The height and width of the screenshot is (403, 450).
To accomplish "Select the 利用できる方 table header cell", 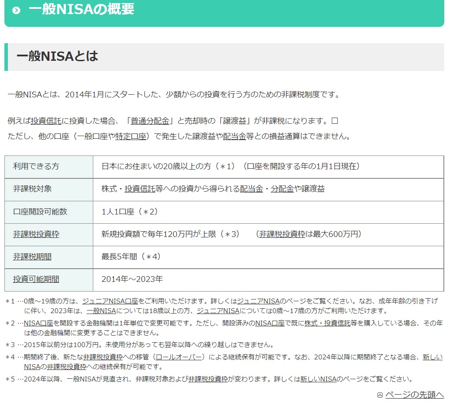I will point(49,167).
